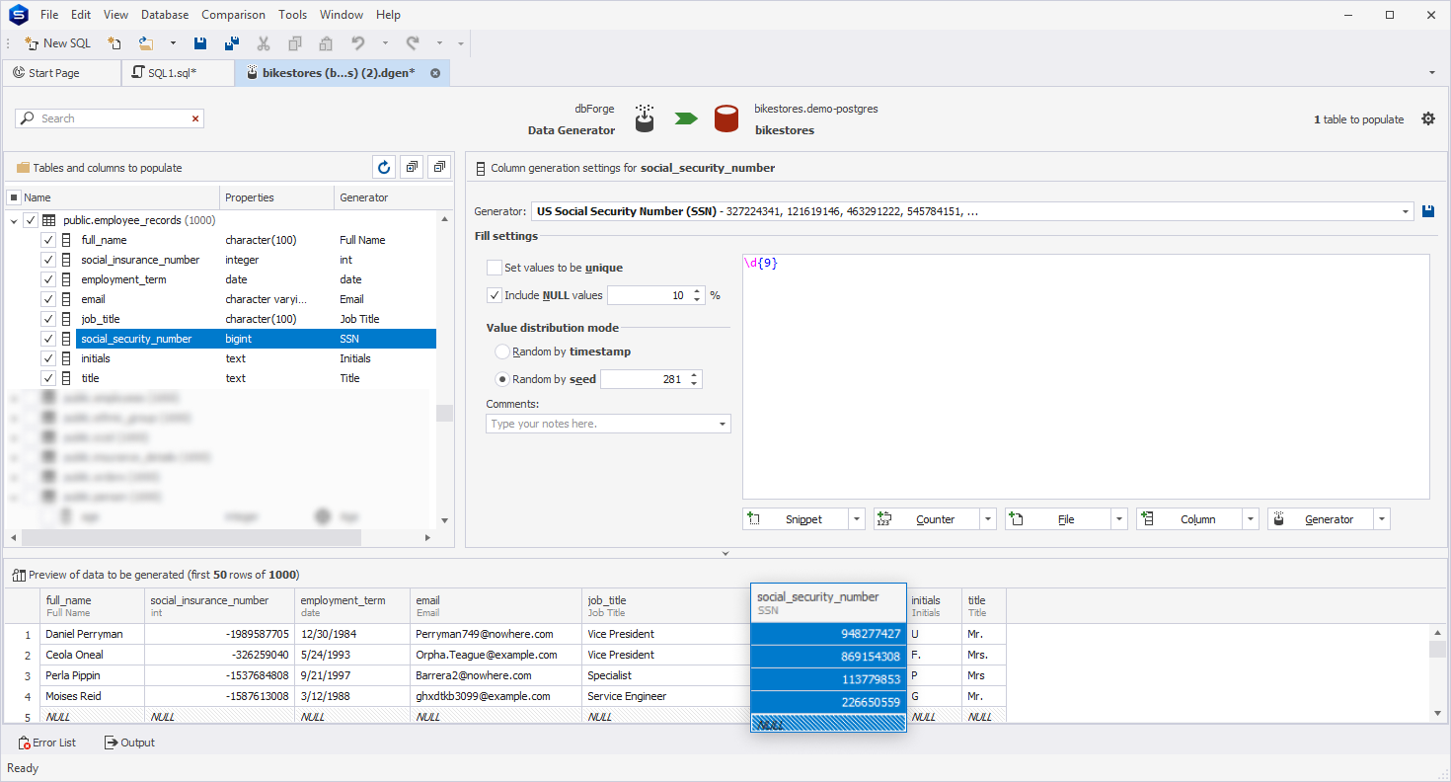This screenshot has height=782, width=1451.
Task: Click the Expand All tree icon
Action: coord(412,167)
